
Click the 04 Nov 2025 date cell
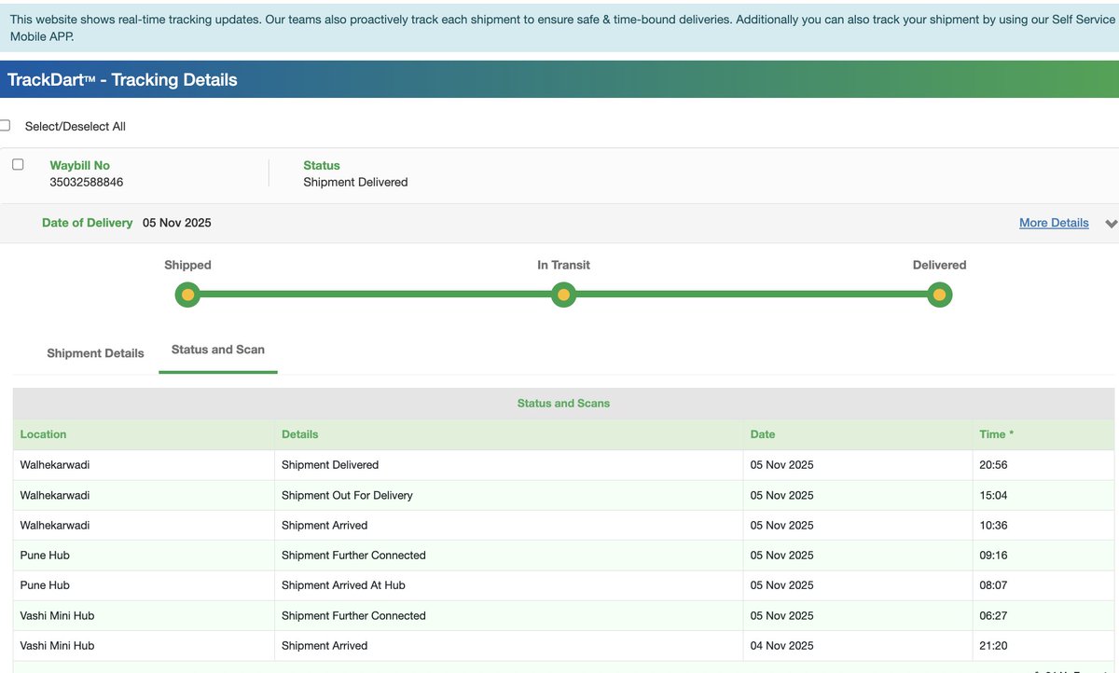tap(782, 645)
